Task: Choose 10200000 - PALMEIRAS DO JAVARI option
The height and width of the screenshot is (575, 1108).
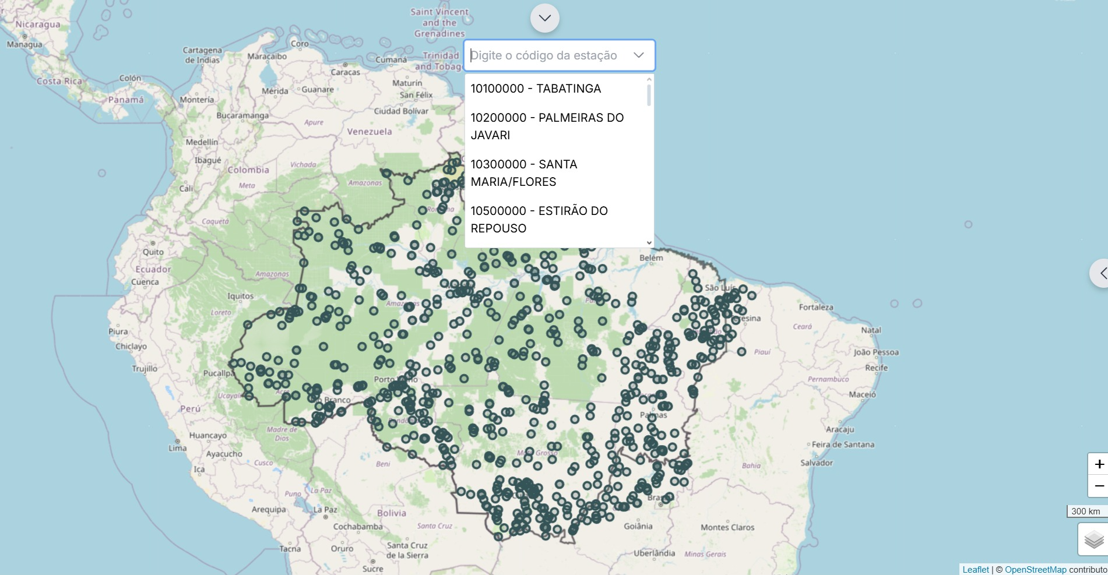Action: pos(547,126)
